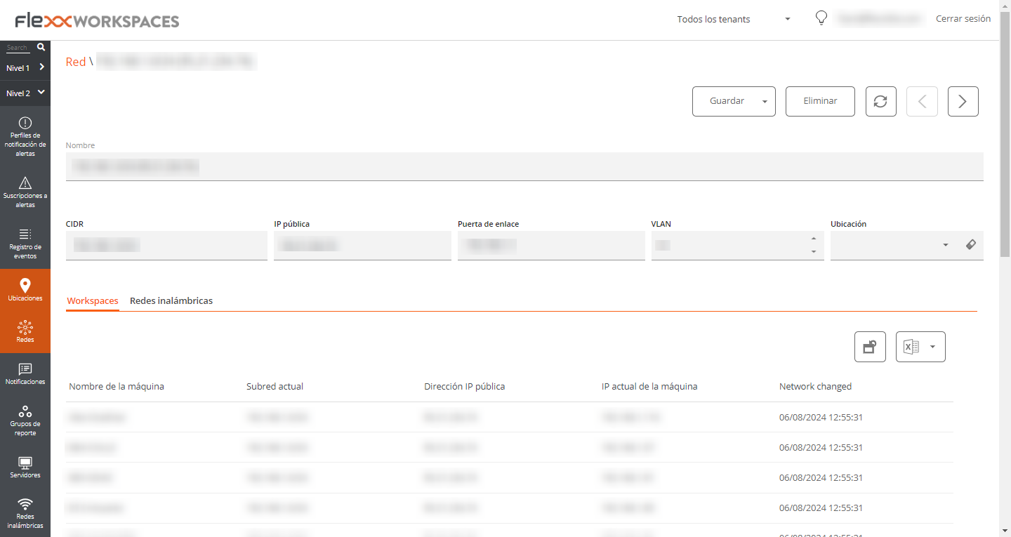Viewport: 1011px width, 537px height.
Task: Sort by Subred actual column
Action: [x=275, y=386]
